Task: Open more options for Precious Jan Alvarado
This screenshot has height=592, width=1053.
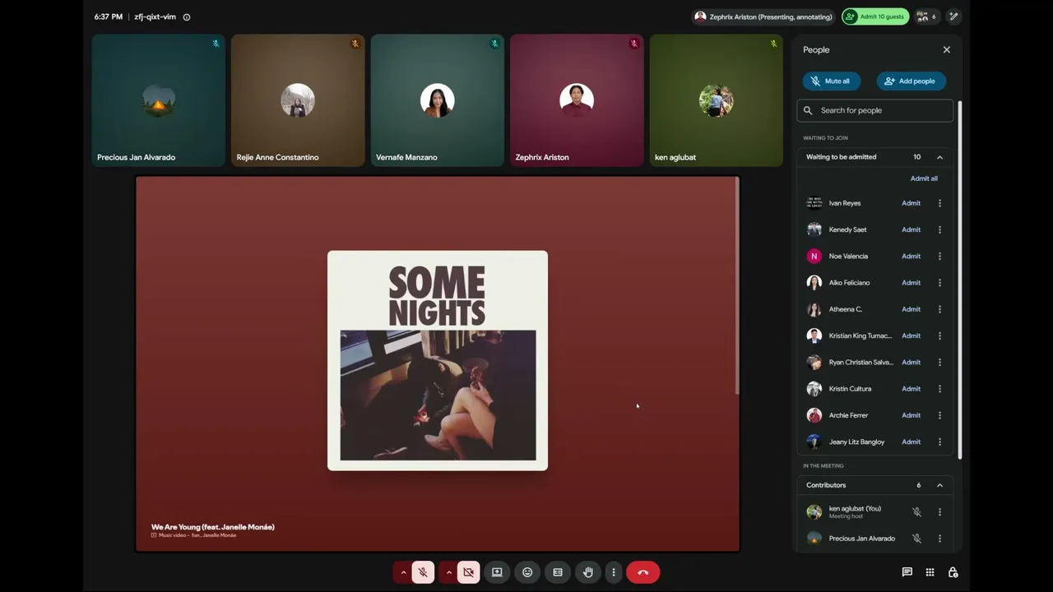Action: (x=939, y=539)
